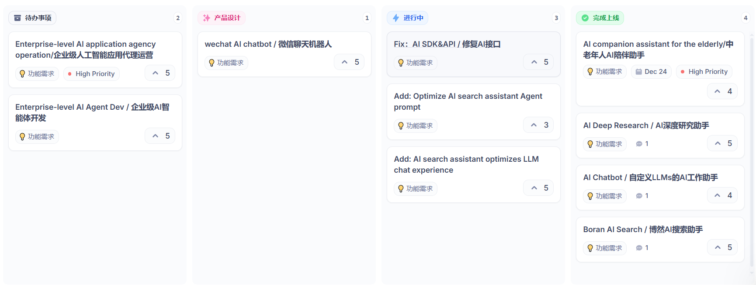The image size is (756, 285).
Task: Upvote the AI companion assistant for the elderly card
Action: coord(717,91)
